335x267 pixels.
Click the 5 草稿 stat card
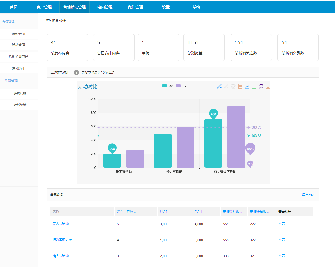(158, 47)
